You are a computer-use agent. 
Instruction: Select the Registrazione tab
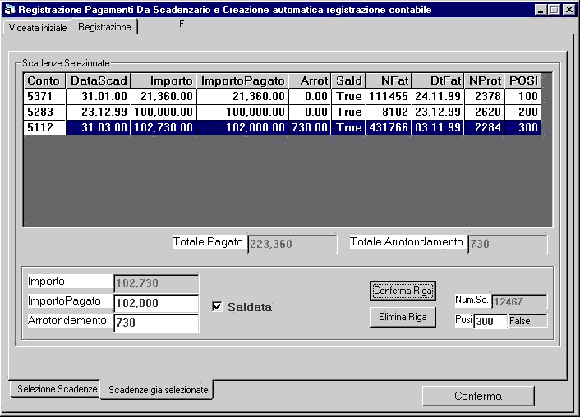point(104,27)
